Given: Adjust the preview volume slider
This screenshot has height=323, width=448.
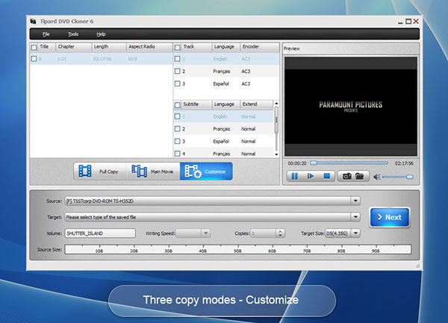Looking at the screenshot, I should click(x=398, y=178).
